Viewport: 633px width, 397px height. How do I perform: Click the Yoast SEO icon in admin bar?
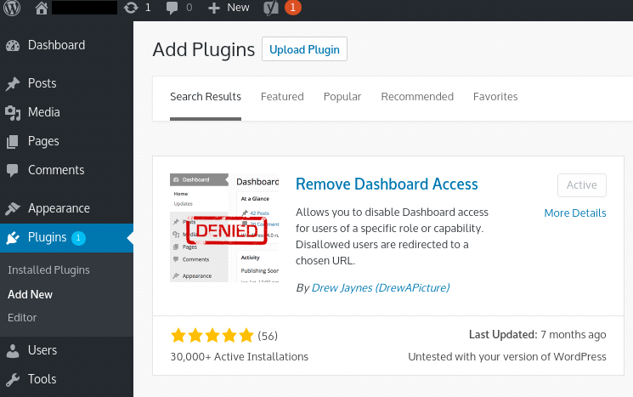pyautogui.click(x=270, y=8)
